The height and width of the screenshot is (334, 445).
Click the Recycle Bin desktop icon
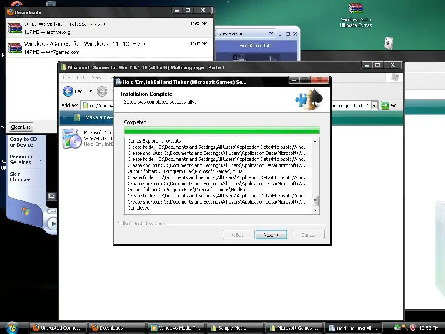click(x=51, y=3)
